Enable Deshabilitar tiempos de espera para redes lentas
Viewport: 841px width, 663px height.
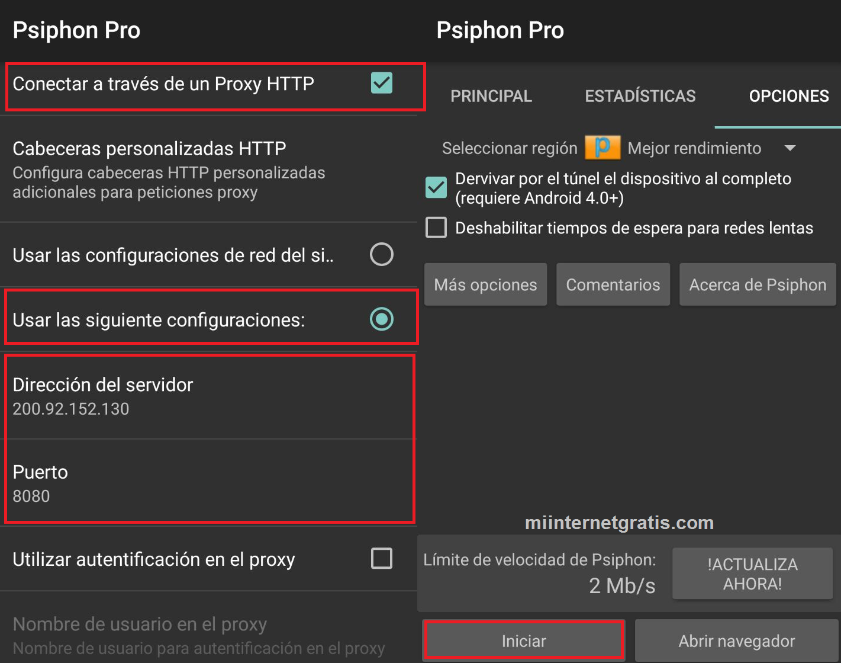436,228
